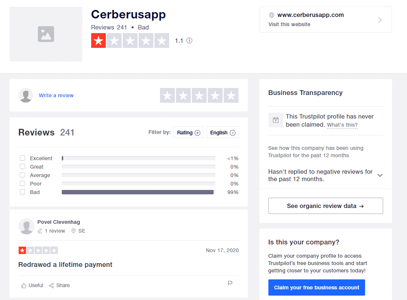The image size is (407, 300).
Task: Click the globe icon beside www.cerberusapp.com
Action: coord(271,15)
